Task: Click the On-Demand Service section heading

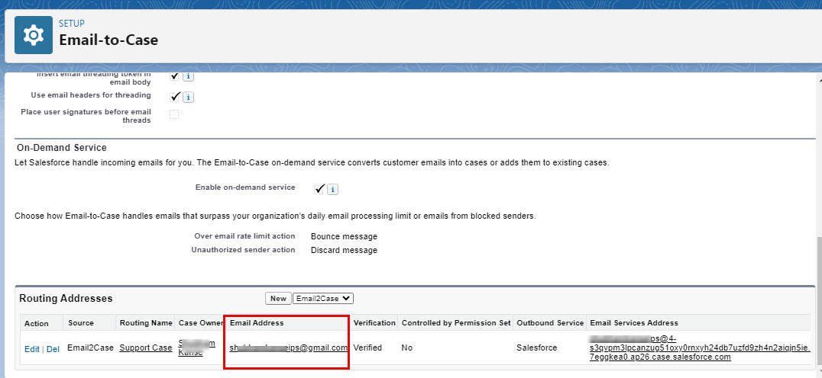Action: coord(62,148)
